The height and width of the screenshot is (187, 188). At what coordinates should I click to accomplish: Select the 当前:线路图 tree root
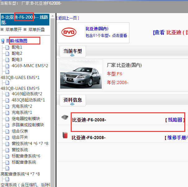point(17,41)
